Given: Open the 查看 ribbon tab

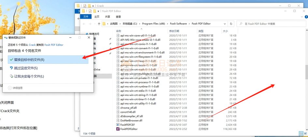Looking at the screenshot, I should [118, 17].
